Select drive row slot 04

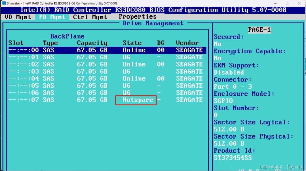pyautogui.click(x=107, y=78)
